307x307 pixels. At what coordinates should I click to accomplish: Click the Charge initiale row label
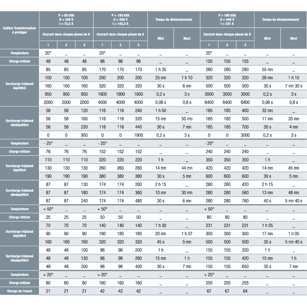tap(19, 61)
